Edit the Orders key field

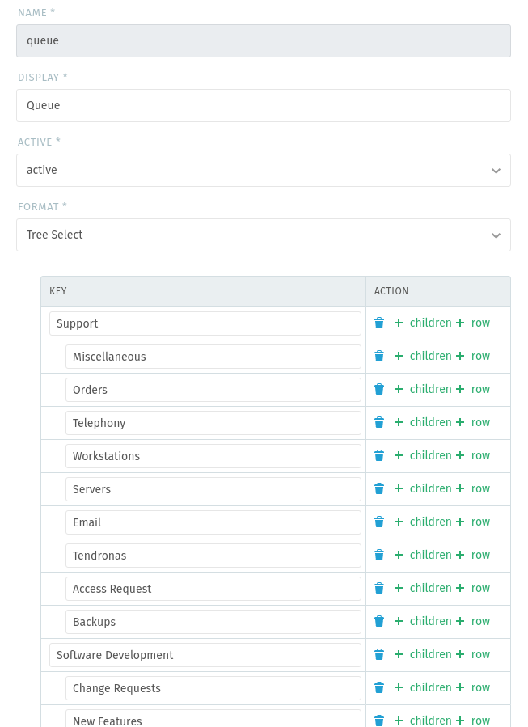click(213, 390)
